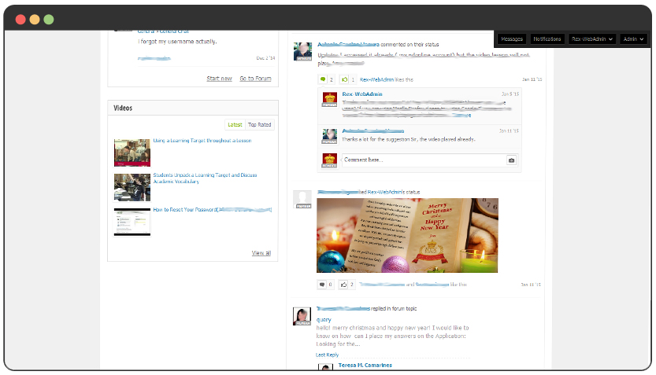Expand the Rex-WebAdmin account dropdown
This screenshot has height=375, width=656.
tap(592, 39)
